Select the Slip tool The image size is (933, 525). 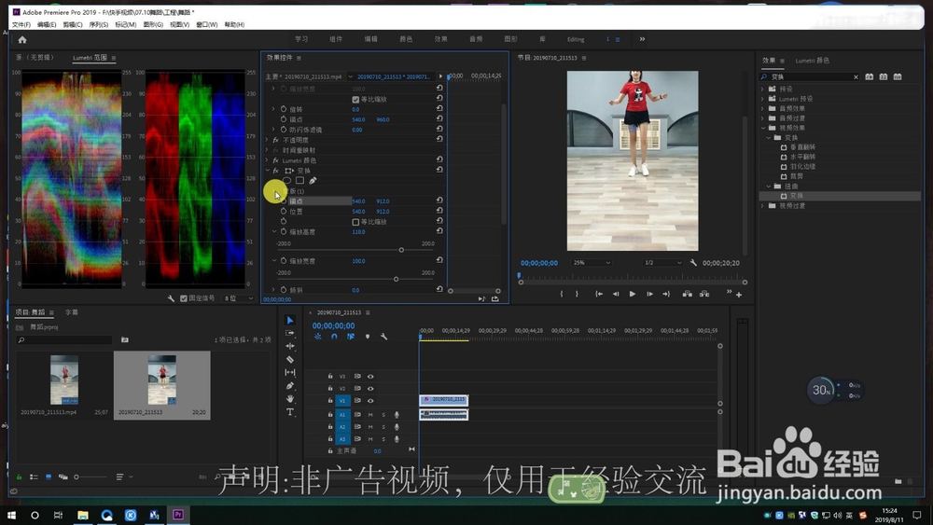(290, 372)
